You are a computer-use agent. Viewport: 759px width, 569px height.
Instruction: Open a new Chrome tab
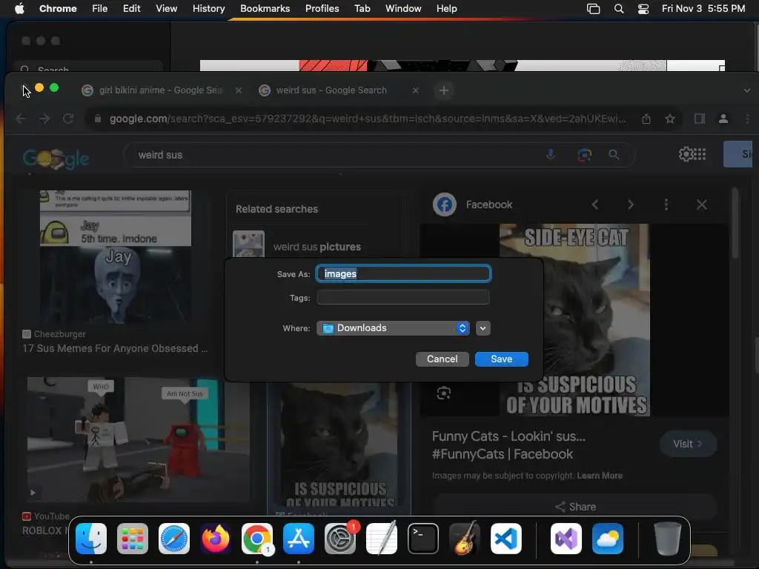tap(443, 90)
